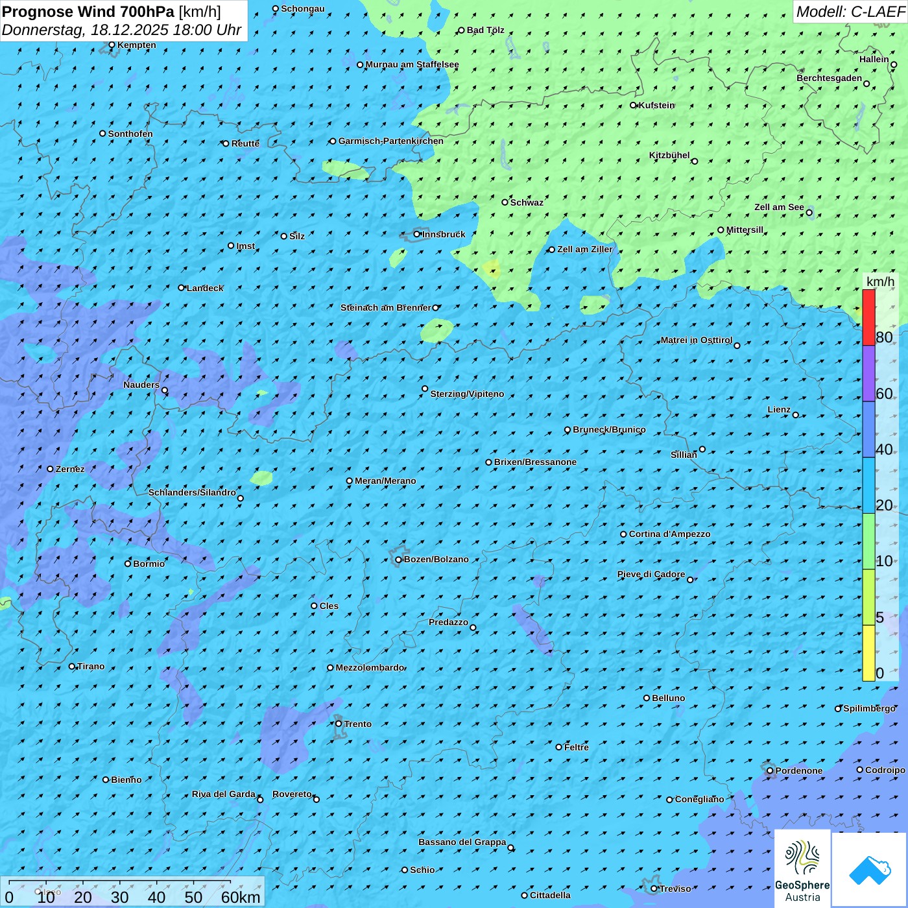Select the Treviso city marker
The image size is (908, 908).
tap(654, 889)
